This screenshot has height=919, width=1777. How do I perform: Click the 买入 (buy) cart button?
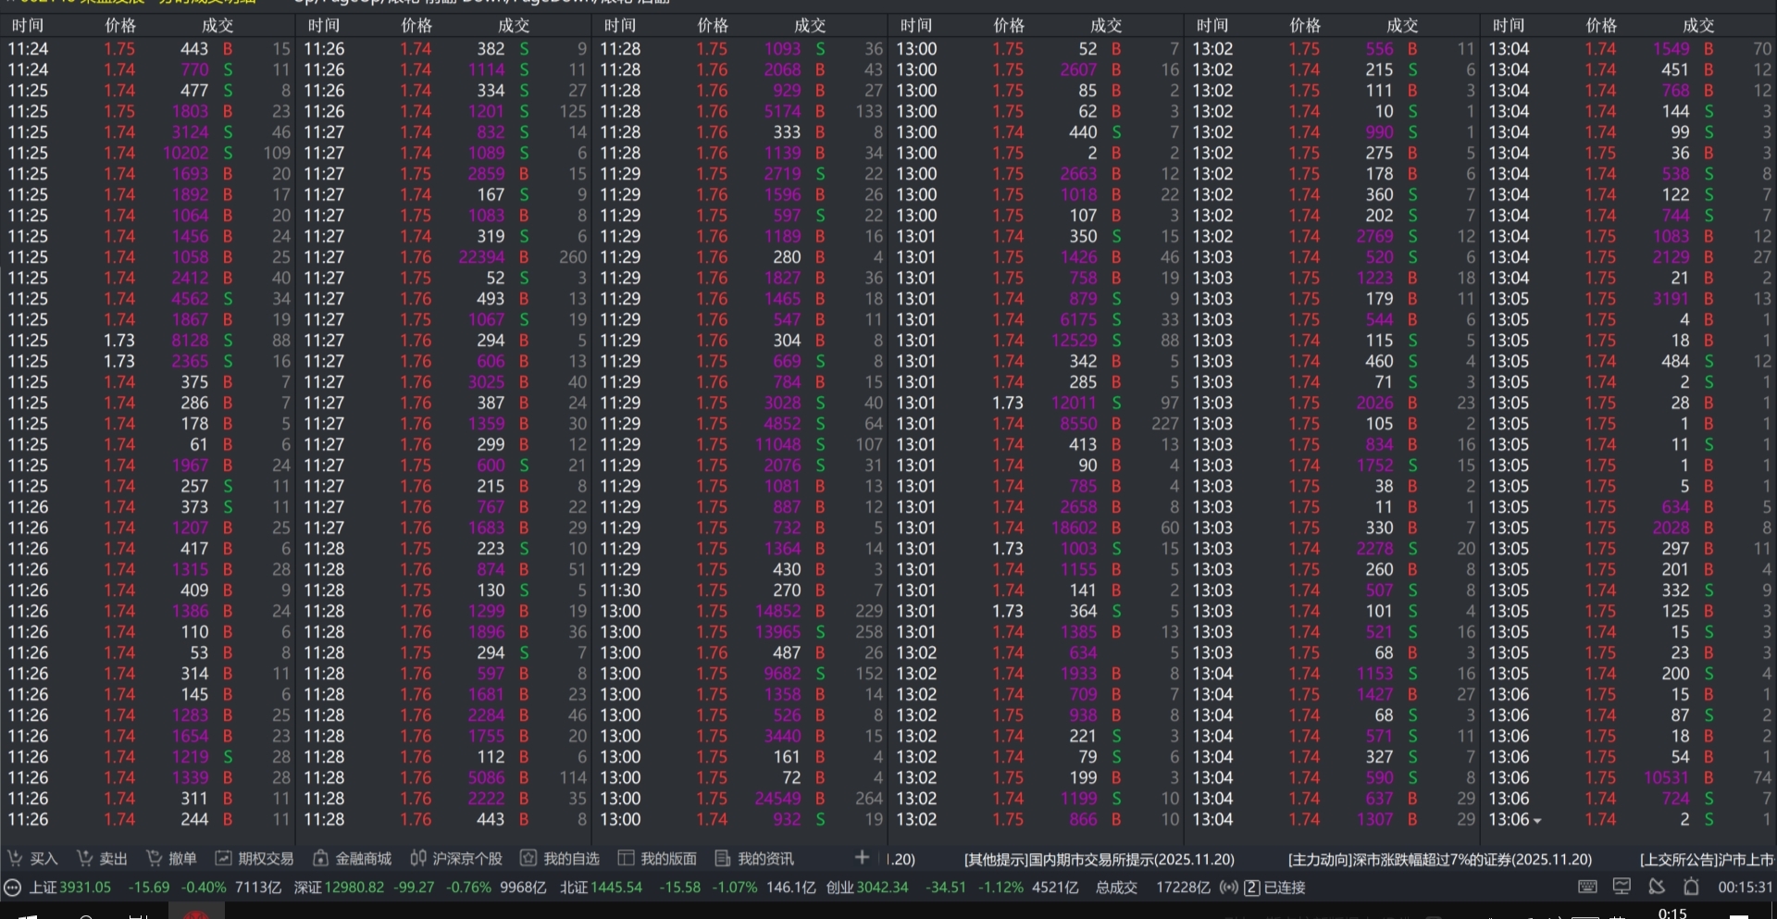[32, 859]
